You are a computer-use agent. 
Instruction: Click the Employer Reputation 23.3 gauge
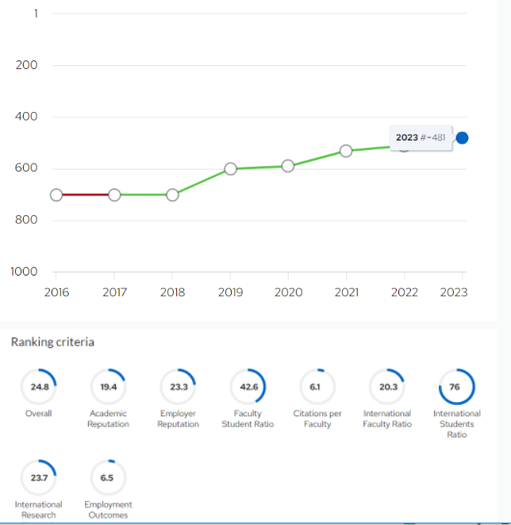click(x=178, y=387)
